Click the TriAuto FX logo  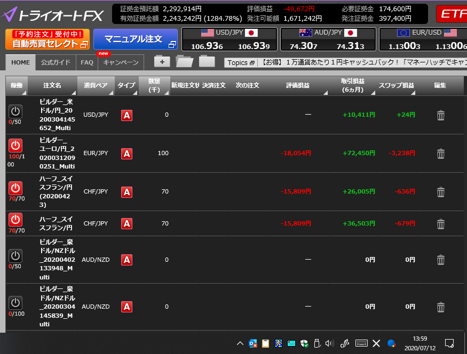53,14
